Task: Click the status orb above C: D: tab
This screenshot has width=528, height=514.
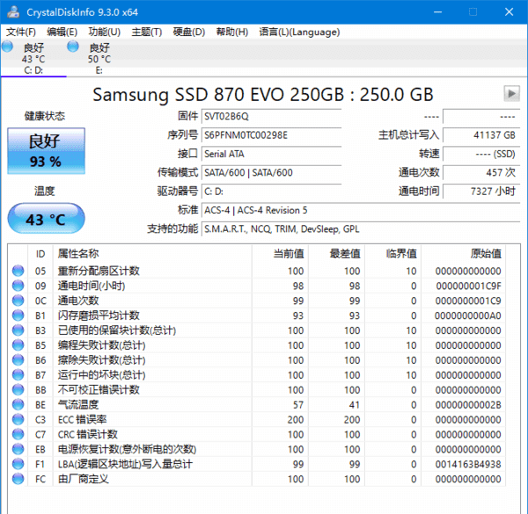Action: (7, 47)
